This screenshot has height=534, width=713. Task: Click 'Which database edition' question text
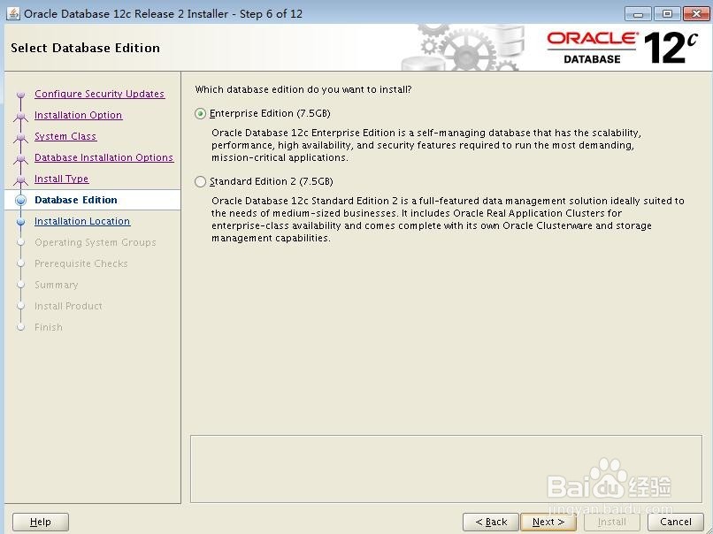(x=303, y=89)
